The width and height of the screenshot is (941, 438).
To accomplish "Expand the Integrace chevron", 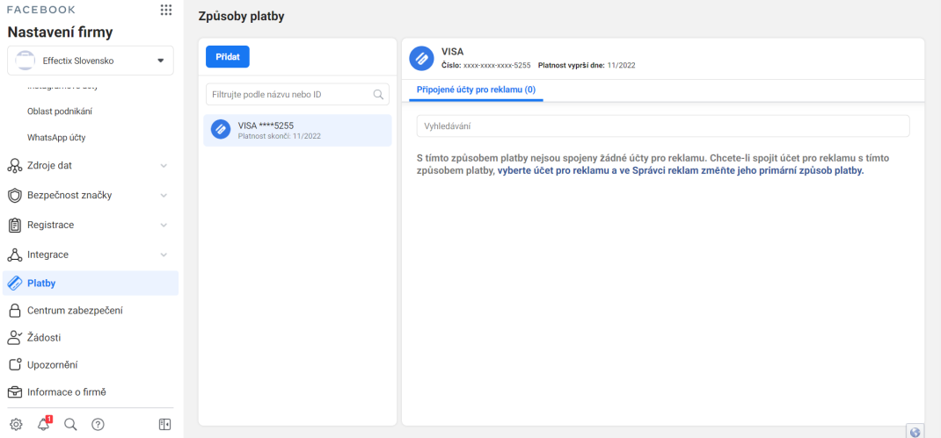I will click(164, 255).
